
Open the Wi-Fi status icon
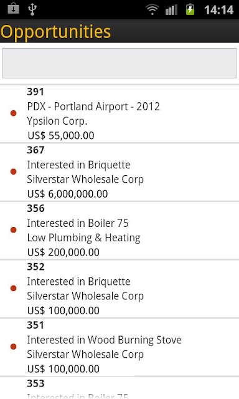pyautogui.click(x=152, y=10)
